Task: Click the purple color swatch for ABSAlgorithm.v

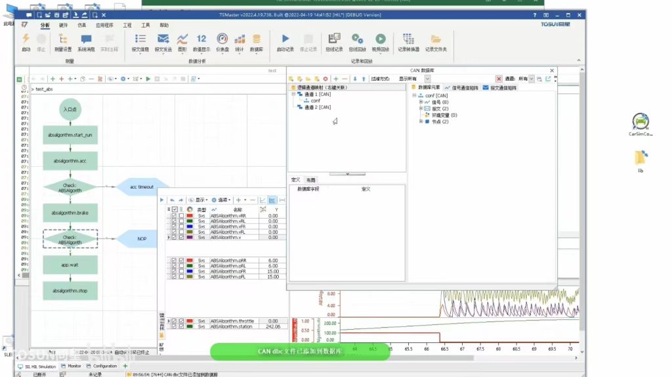Action: (x=190, y=238)
